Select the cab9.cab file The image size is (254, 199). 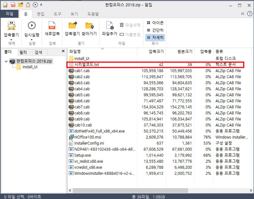pyautogui.click(x=79, y=119)
